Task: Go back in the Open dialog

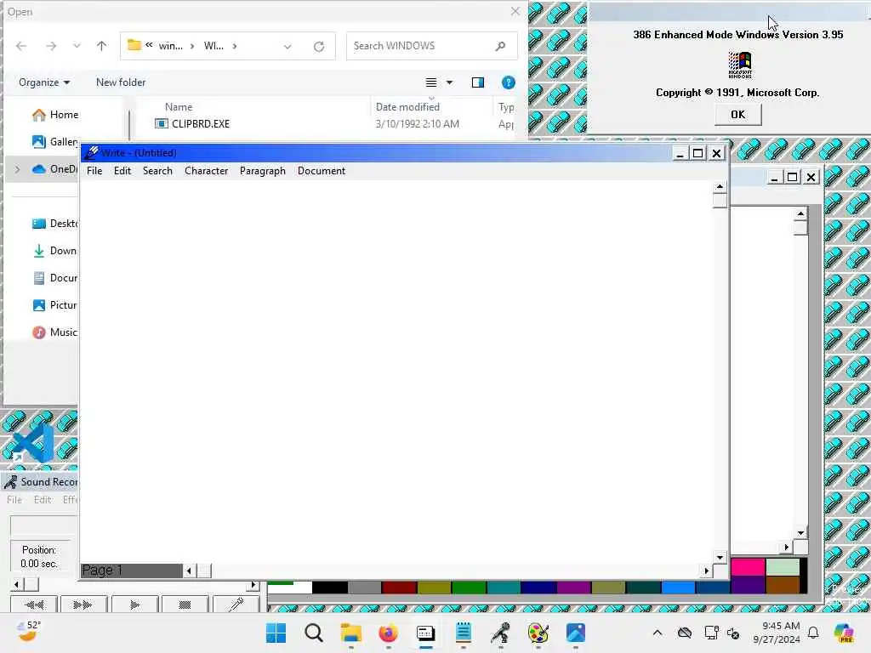Action: point(21,46)
